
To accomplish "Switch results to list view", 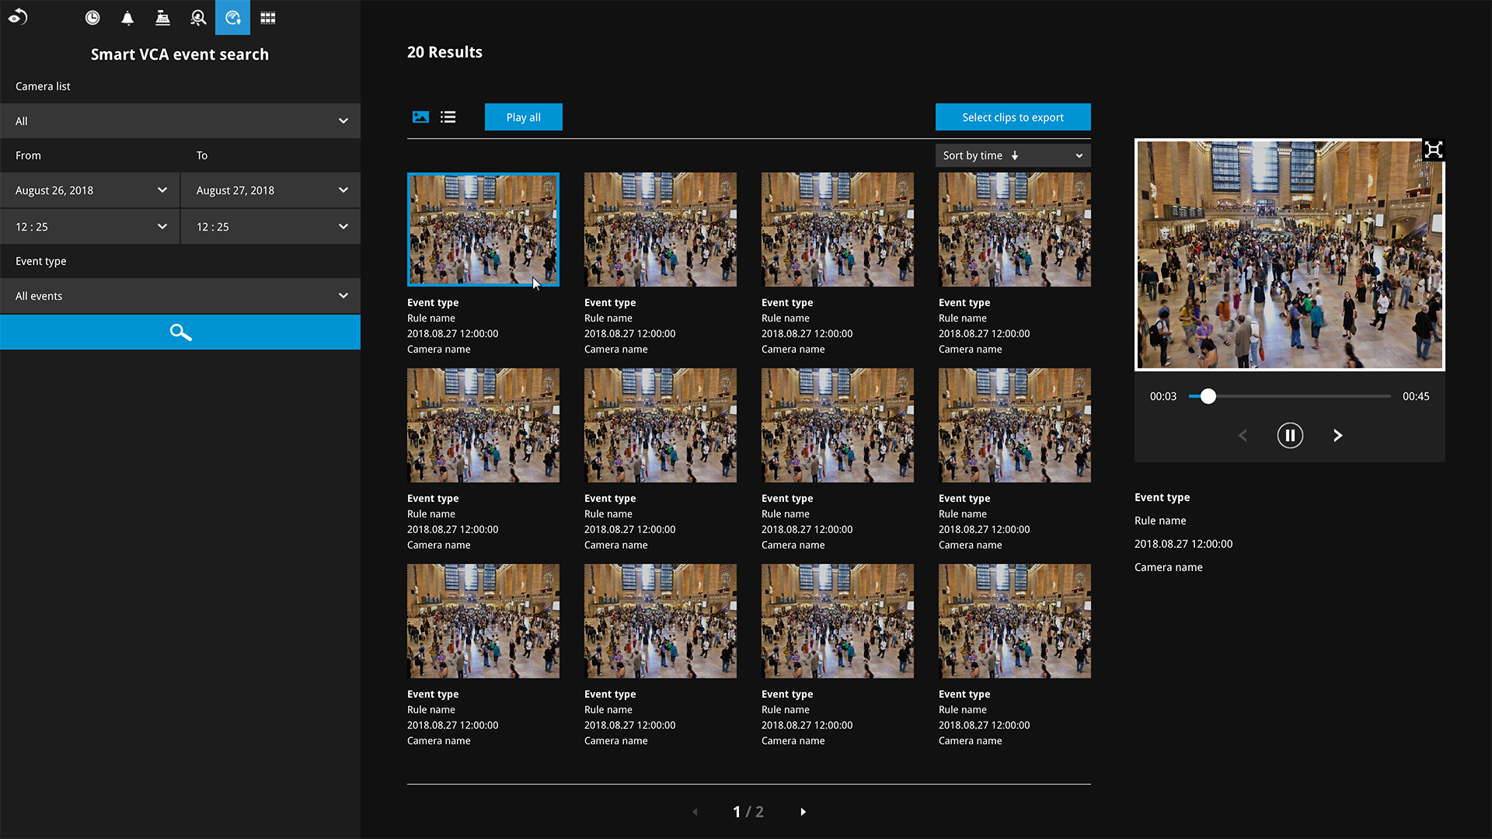I will pyautogui.click(x=448, y=117).
